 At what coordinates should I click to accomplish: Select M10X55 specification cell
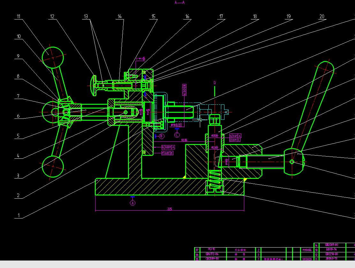[307, 250]
